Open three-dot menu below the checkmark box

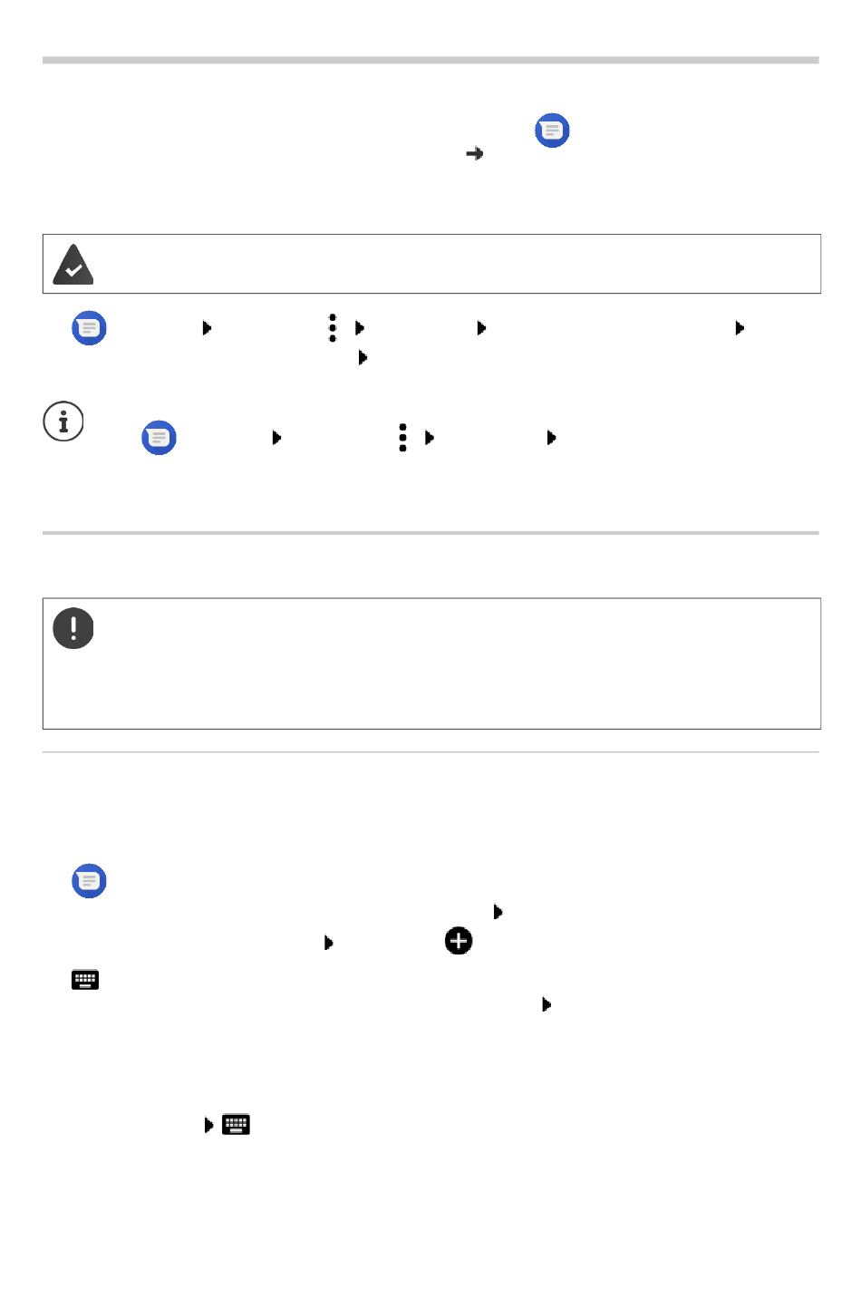(x=333, y=328)
